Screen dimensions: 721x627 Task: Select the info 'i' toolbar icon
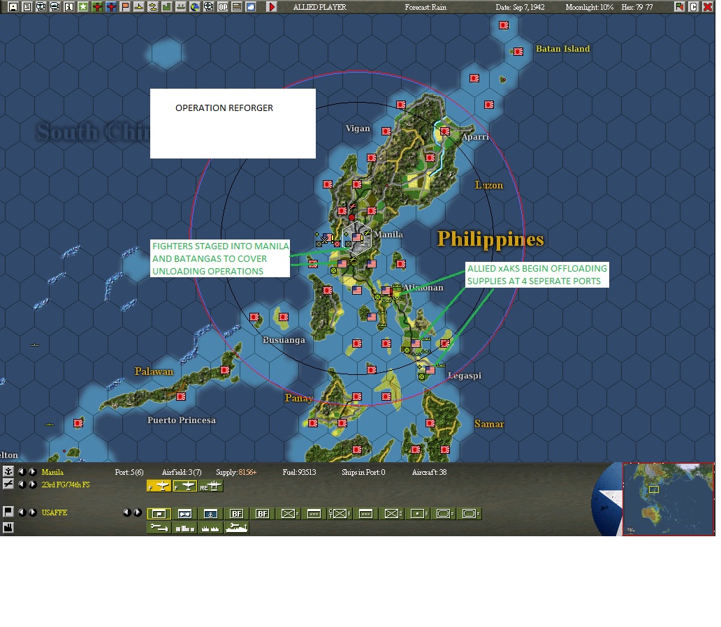pyautogui.click(x=69, y=7)
